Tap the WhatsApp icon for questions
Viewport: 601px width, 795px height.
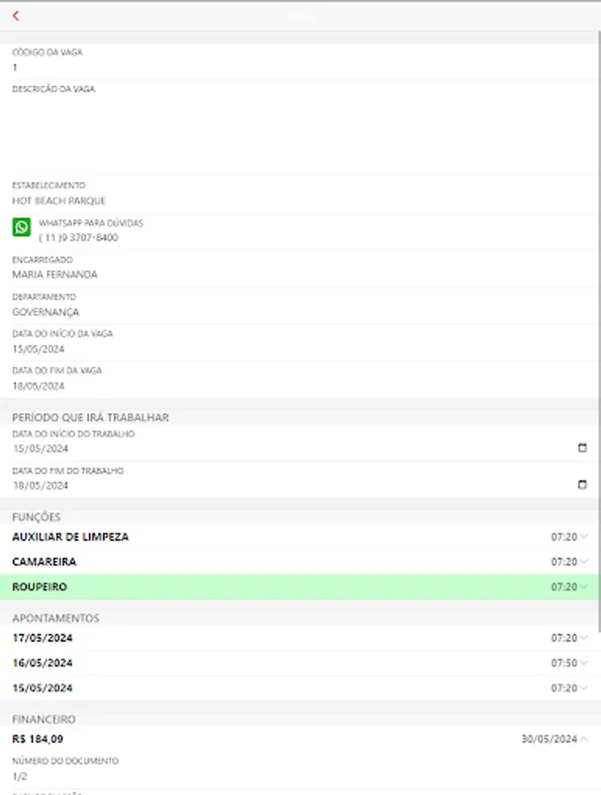pyautogui.click(x=20, y=227)
